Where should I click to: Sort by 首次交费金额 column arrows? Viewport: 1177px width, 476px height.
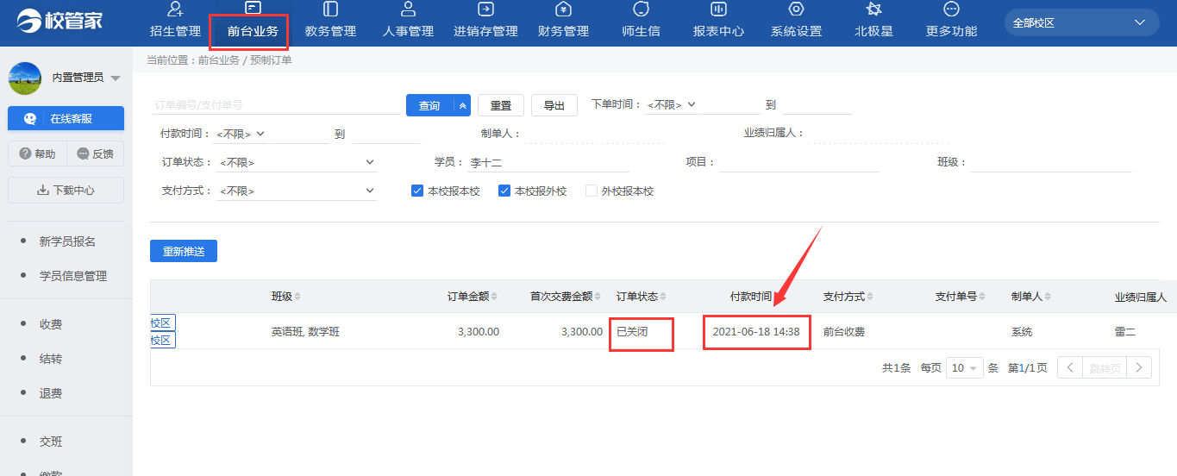(598, 297)
